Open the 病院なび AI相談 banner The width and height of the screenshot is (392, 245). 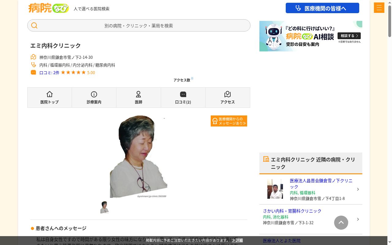click(x=311, y=36)
